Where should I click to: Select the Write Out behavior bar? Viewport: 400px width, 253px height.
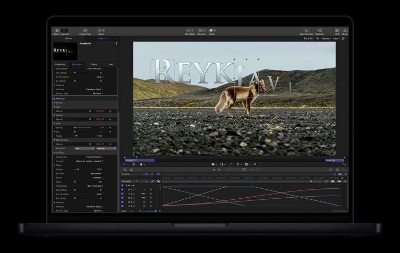coord(334,161)
